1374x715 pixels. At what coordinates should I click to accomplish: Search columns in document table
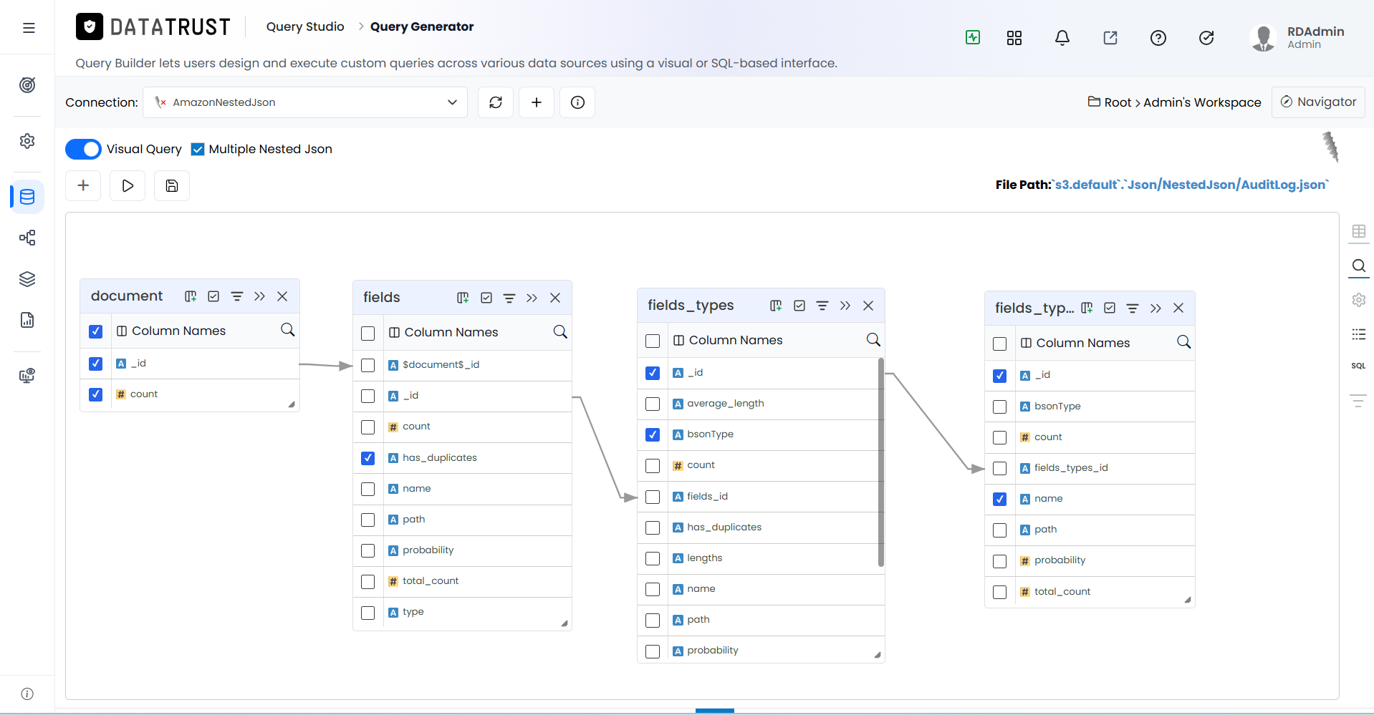point(287,330)
